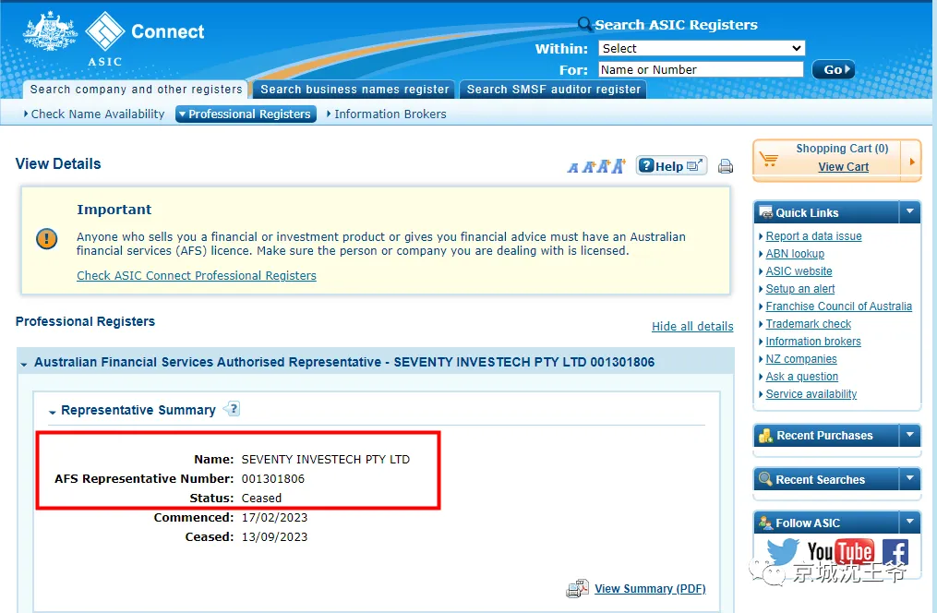Screen dimensions: 937x613
Task: Open Franchise Council of Australia link
Action: [839, 306]
